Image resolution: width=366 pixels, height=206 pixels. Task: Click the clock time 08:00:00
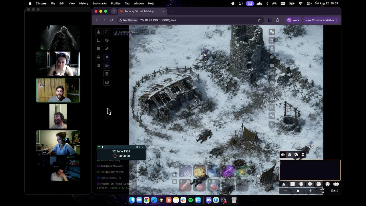[x=124, y=156]
